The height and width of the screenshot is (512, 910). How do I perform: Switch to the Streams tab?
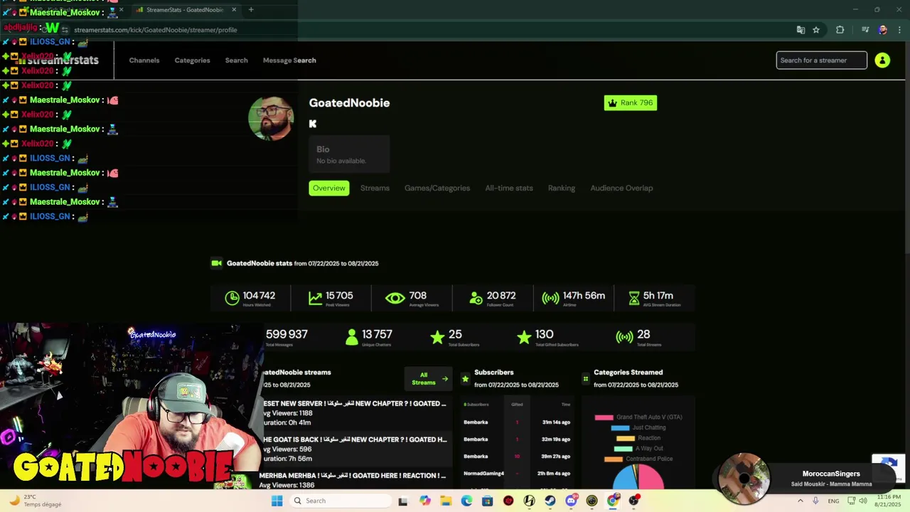click(375, 188)
